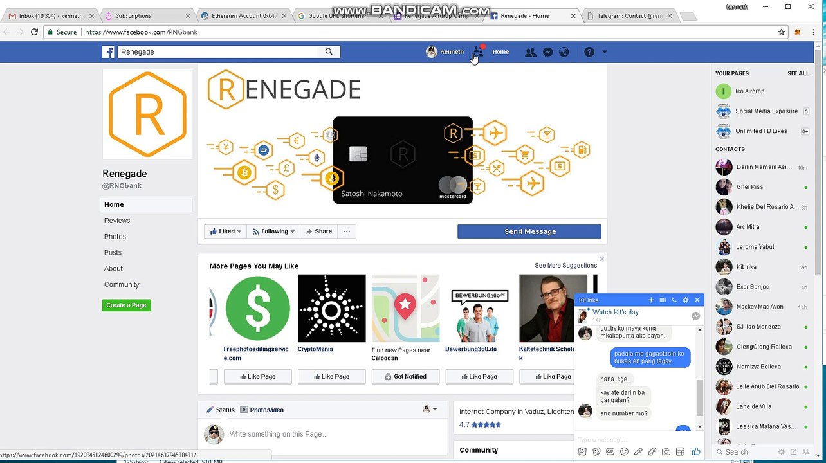Open friend requests icon in top bar
Screen dimensions: 826x463
pos(530,52)
